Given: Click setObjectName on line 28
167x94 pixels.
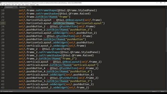Looking at the screenshot, I should point(54,39).
